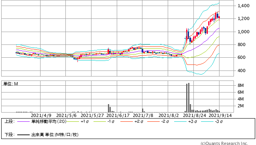Image resolution: width=256 pixels, height=145 pixels.
Task: Click the -2σ legend label
Action: (165, 121)
